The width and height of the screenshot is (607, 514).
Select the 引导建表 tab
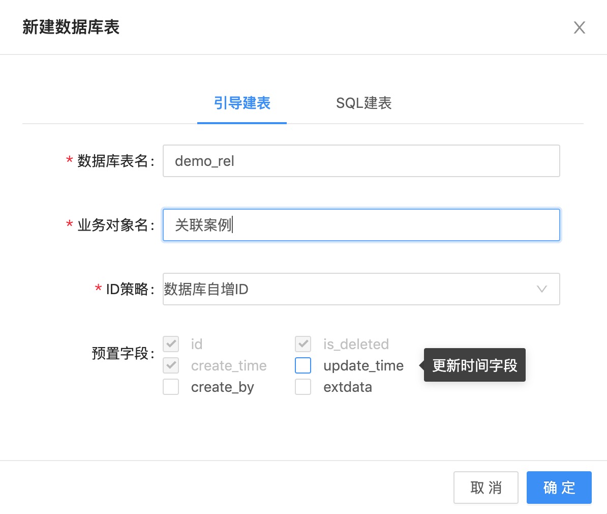tap(242, 103)
